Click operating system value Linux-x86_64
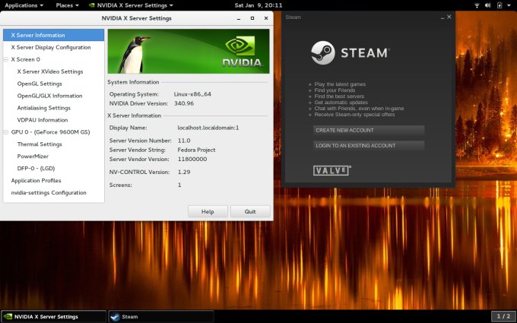Screen dimensions: 517x323 pos(192,94)
